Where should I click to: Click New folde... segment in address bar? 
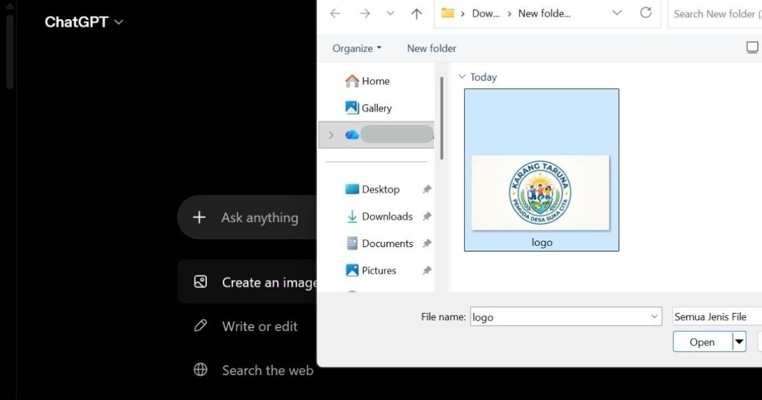(x=544, y=13)
